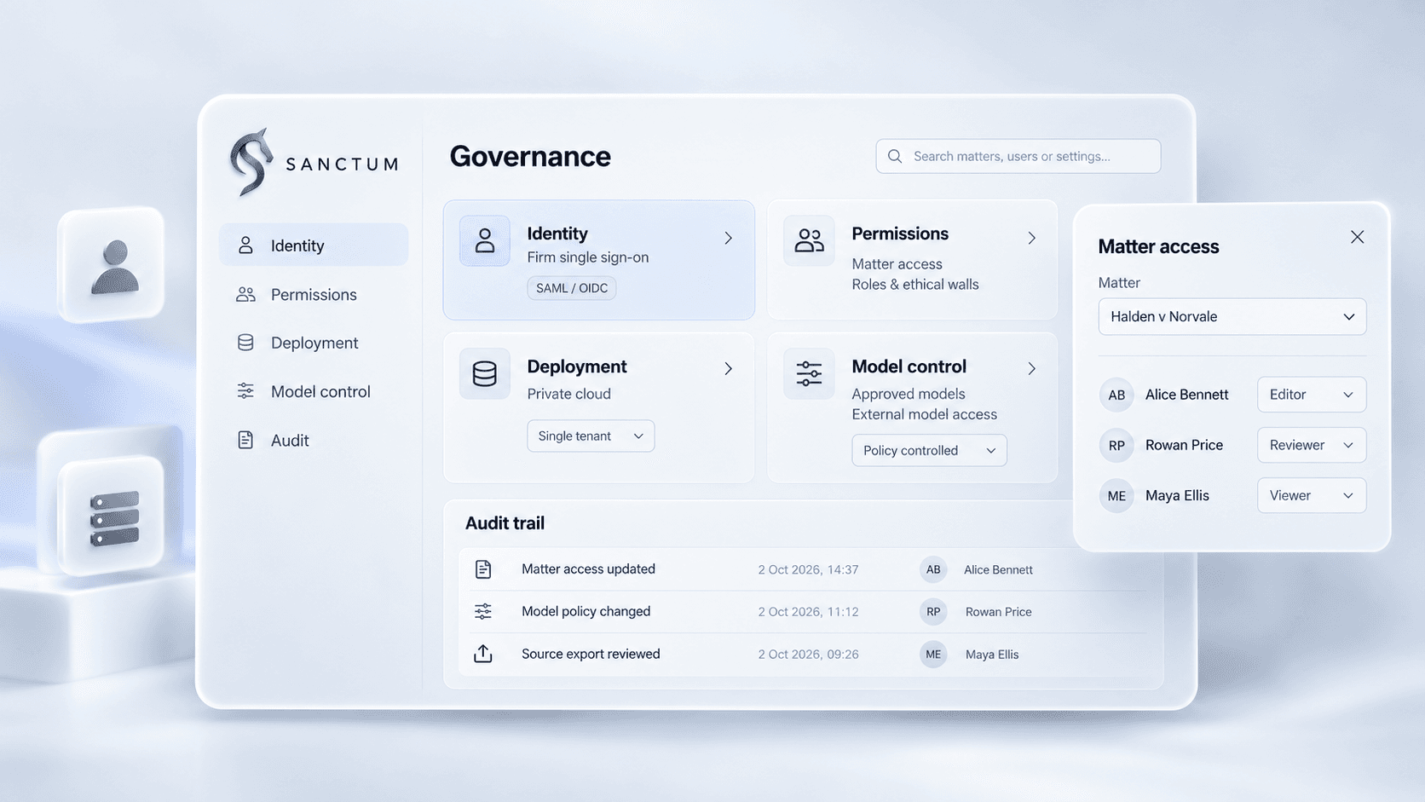
Task: Click the RP avatar in audit trail
Action: (933, 612)
